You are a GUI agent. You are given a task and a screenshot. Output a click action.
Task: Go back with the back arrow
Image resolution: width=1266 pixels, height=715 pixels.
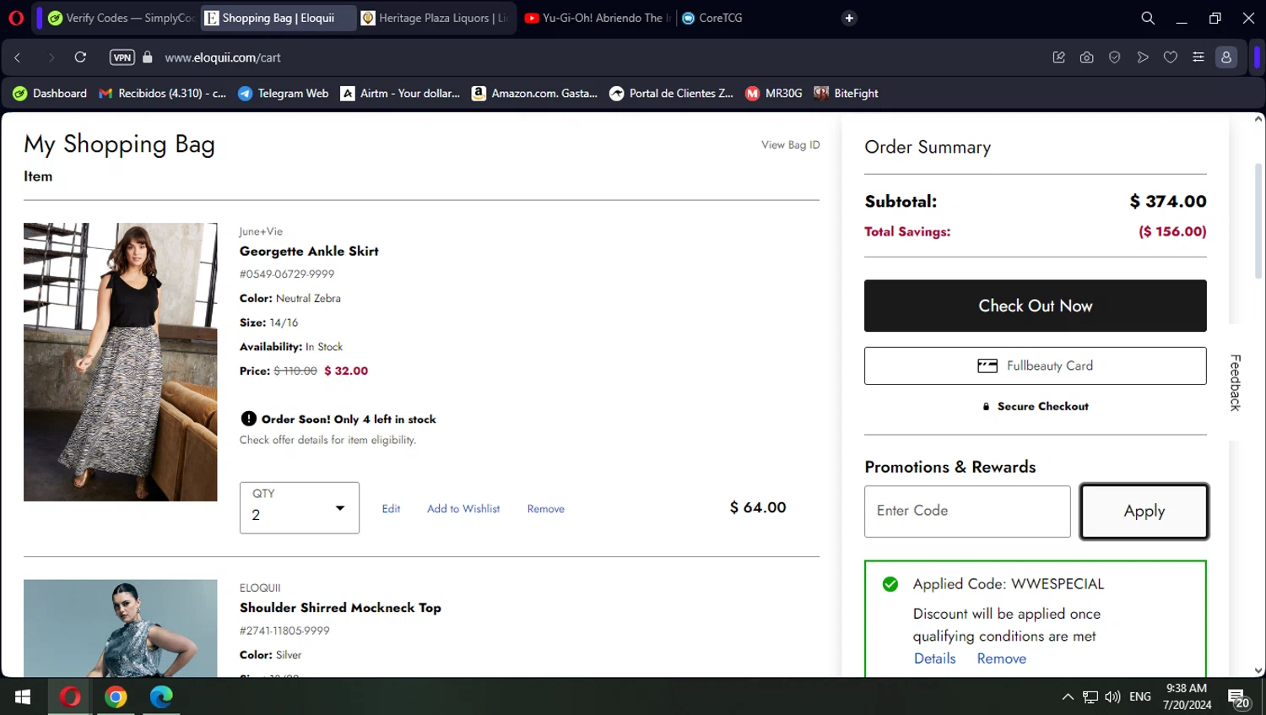[x=18, y=57]
